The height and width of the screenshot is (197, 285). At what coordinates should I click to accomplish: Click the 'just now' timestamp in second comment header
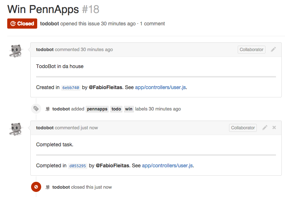(89, 127)
